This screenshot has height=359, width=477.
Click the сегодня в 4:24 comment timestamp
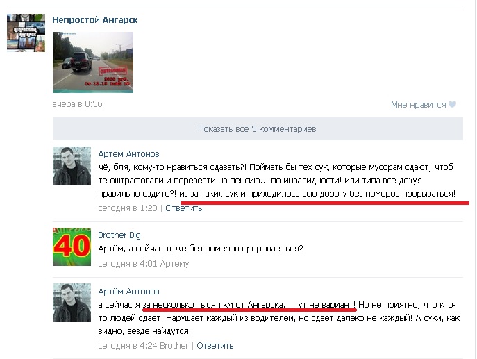(x=128, y=345)
